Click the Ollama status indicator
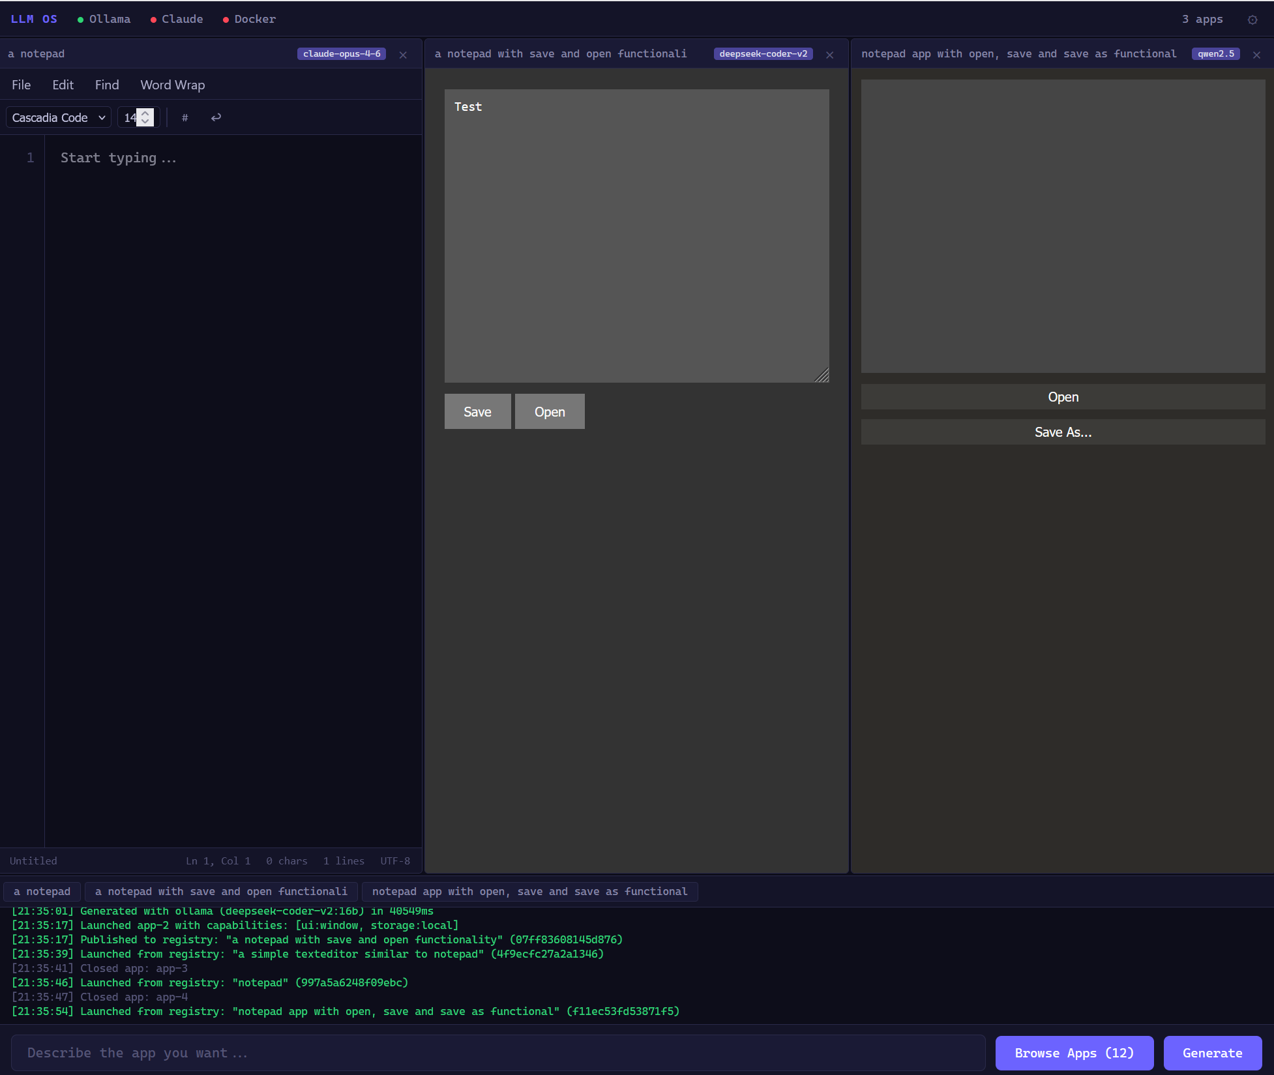 (x=104, y=19)
